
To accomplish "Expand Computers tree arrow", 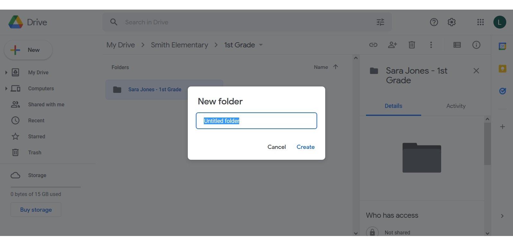I will [x=6, y=88].
